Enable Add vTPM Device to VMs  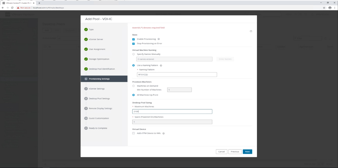pyautogui.click(x=134, y=133)
